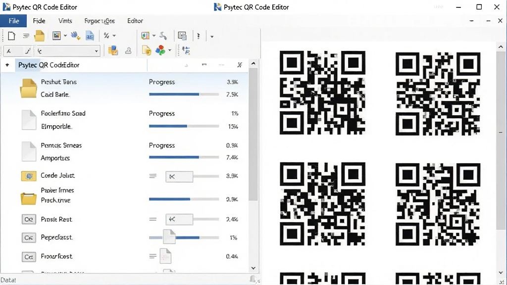Open dropdown arrow next to color balls icon

(x=170, y=50)
